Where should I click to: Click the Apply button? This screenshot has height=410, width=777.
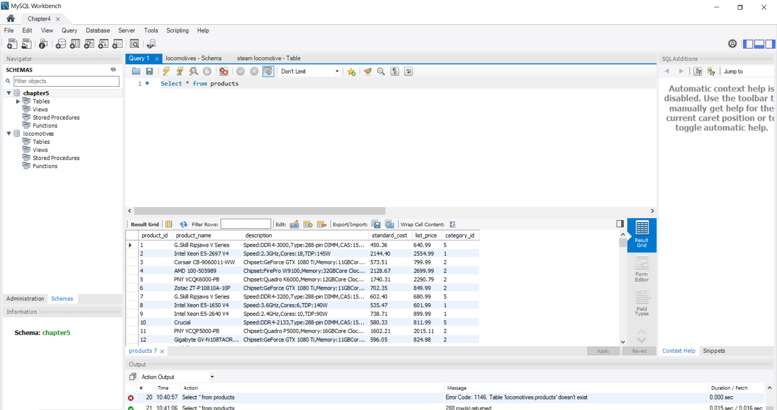603,351
